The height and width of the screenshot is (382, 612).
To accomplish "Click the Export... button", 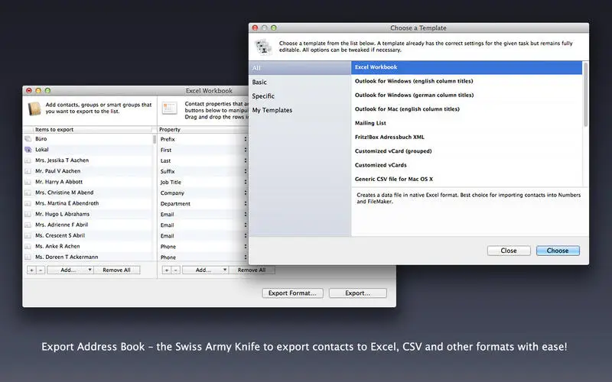I will tap(357, 293).
